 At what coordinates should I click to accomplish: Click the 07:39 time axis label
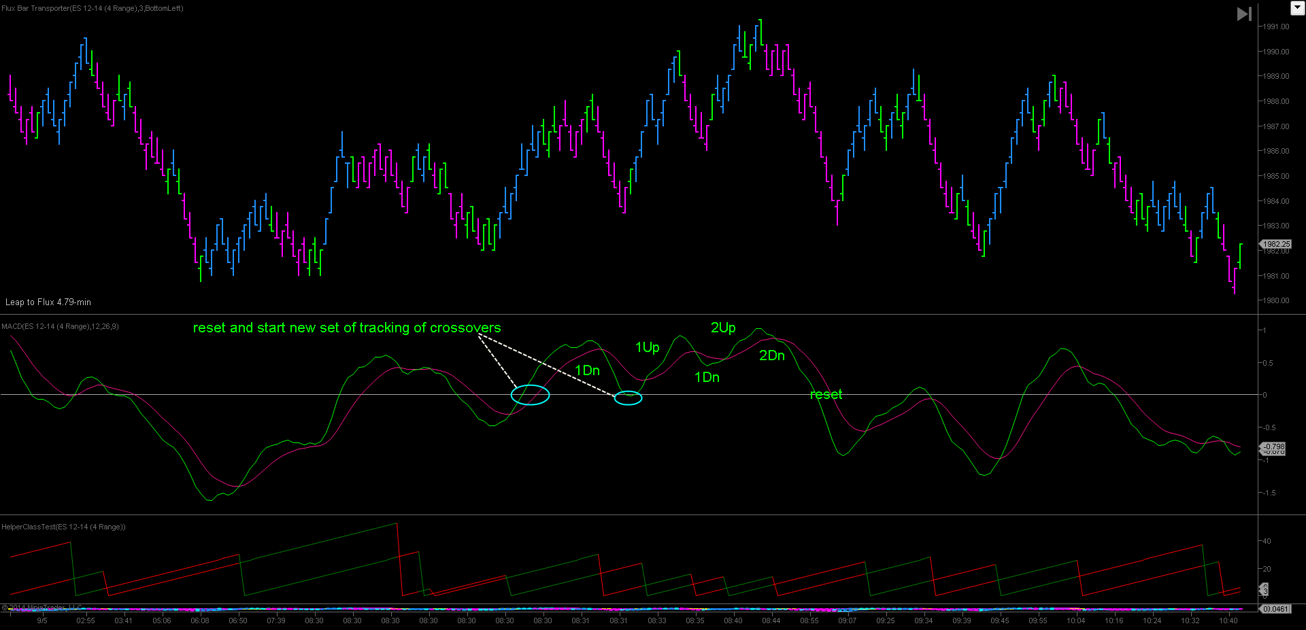click(x=276, y=620)
